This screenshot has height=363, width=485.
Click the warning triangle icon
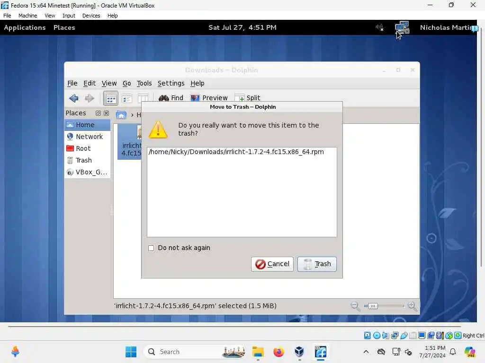158,130
